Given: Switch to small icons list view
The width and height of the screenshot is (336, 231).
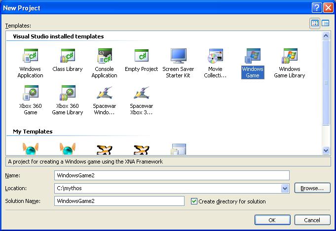Looking at the screenshot, I should (x=325, y=23).
